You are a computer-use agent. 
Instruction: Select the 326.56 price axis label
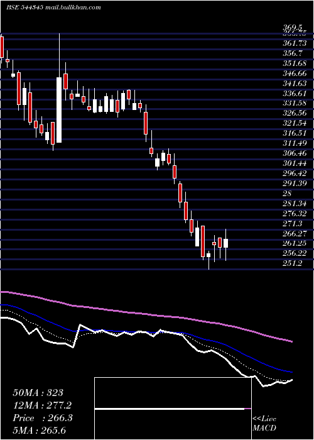pyautogui.click(x=295, y=113)
